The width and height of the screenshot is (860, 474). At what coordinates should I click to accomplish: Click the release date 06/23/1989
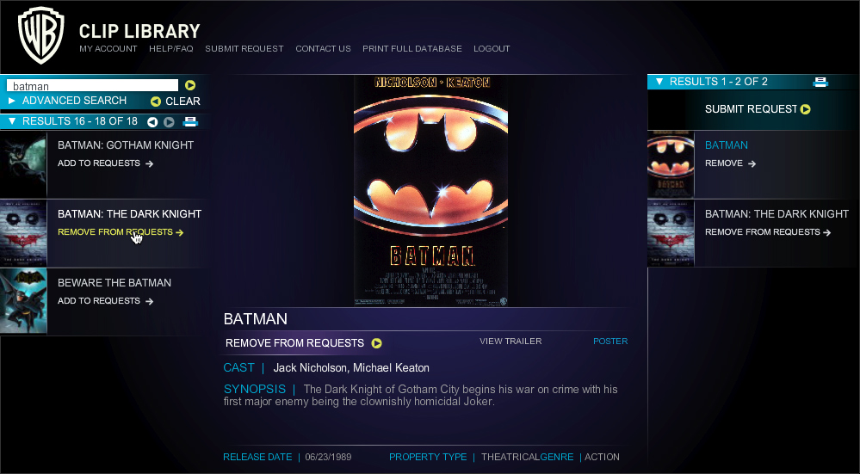coord(328,457)
